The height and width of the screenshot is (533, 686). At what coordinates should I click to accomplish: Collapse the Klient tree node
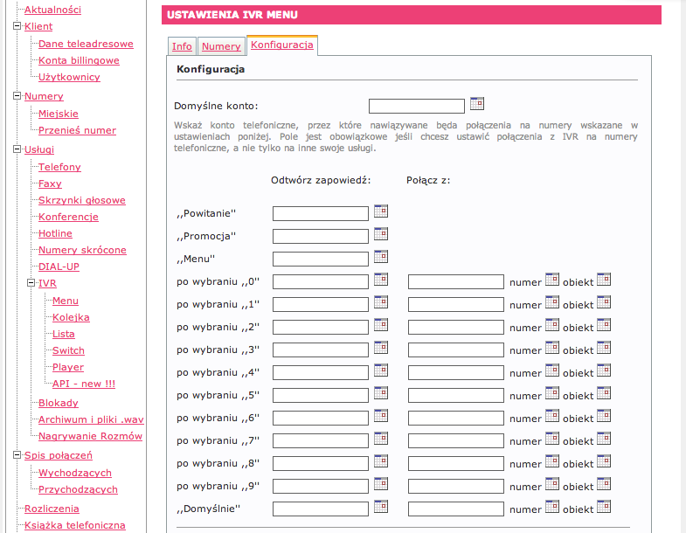click(x=17, y=26)
